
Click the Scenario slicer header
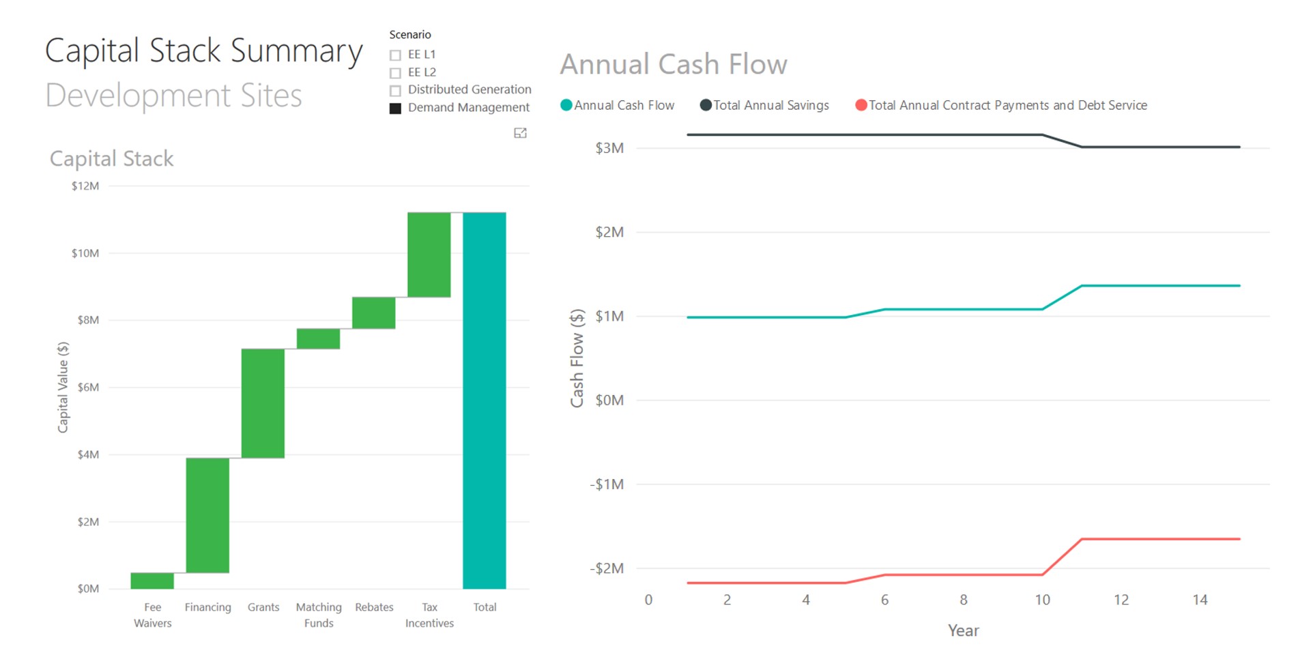pyautogui.click(x=409, y=34)
